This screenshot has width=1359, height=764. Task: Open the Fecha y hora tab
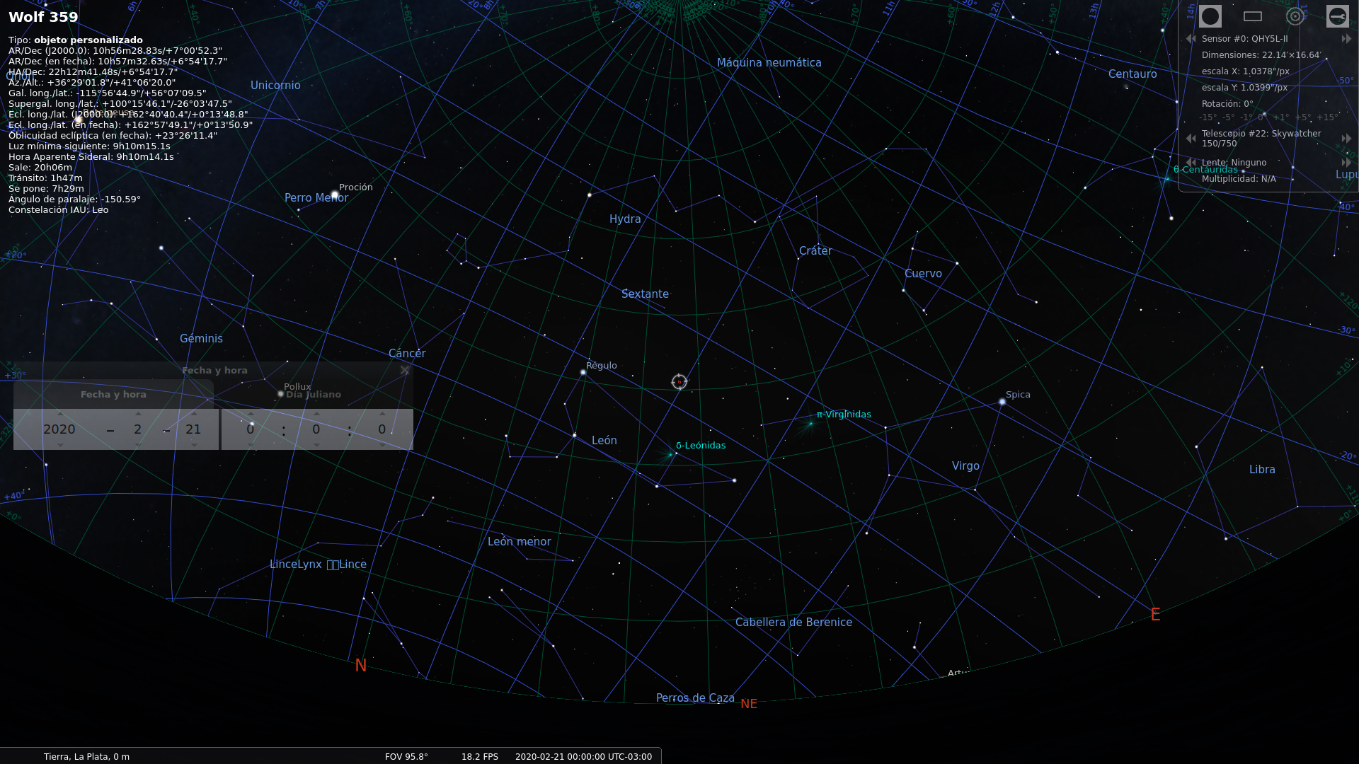[x=113, y=395]
